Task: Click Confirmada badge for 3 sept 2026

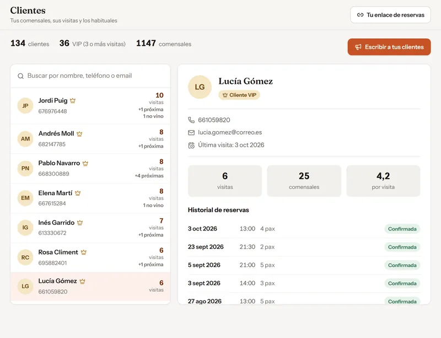Action: tap(402, 283)
